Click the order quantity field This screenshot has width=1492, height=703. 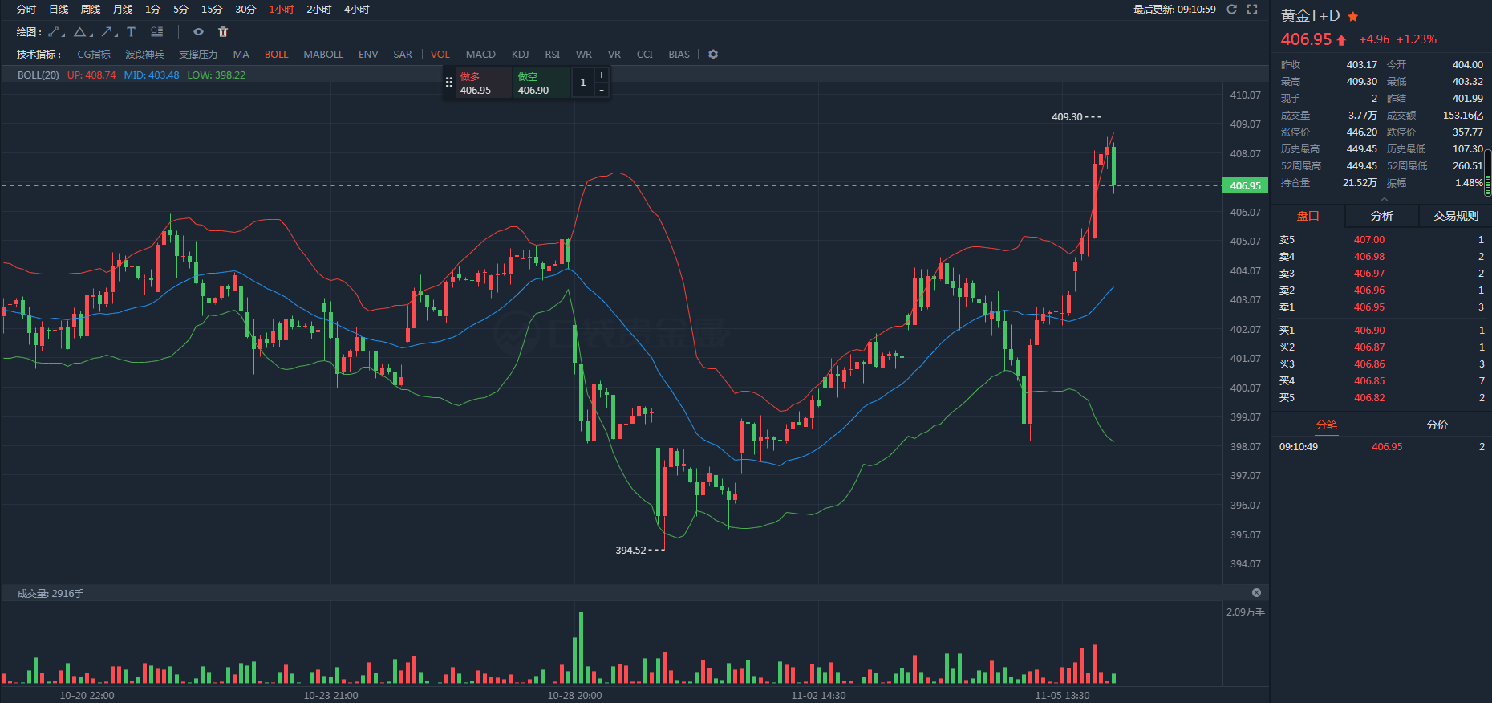pyautogui.click(x=583, y=83)
